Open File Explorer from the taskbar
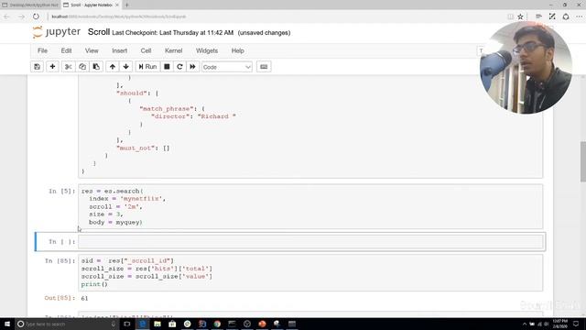 pyautogui.click(x=157, y=324)
